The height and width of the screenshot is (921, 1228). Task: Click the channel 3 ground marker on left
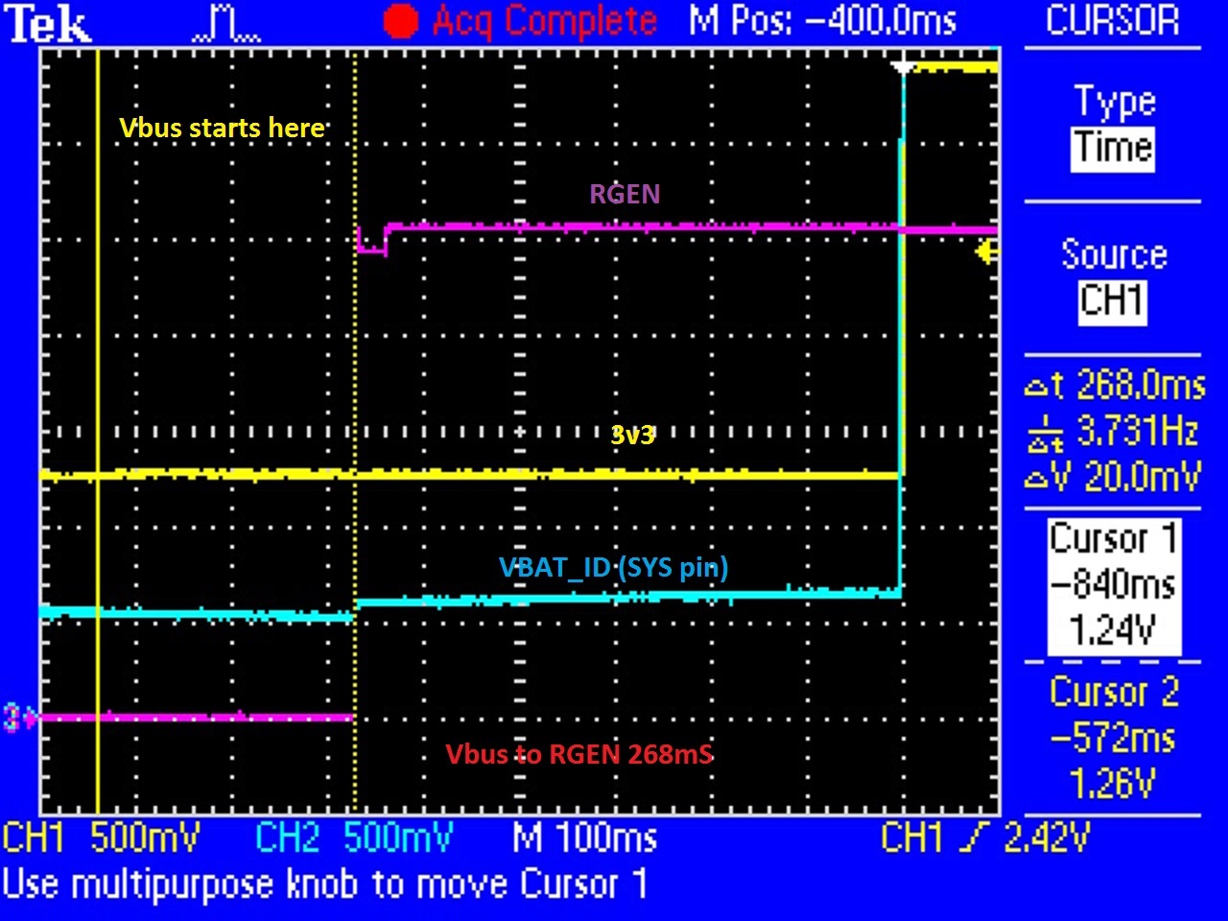pyautogui.click(x=20, y=717)
